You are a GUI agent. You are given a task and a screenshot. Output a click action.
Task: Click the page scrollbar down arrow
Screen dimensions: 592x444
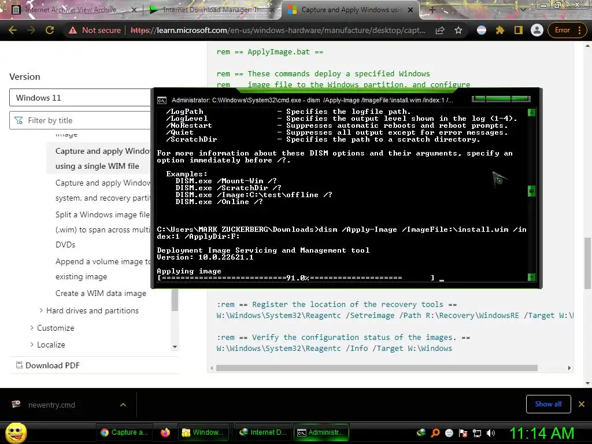pos(587,384)
